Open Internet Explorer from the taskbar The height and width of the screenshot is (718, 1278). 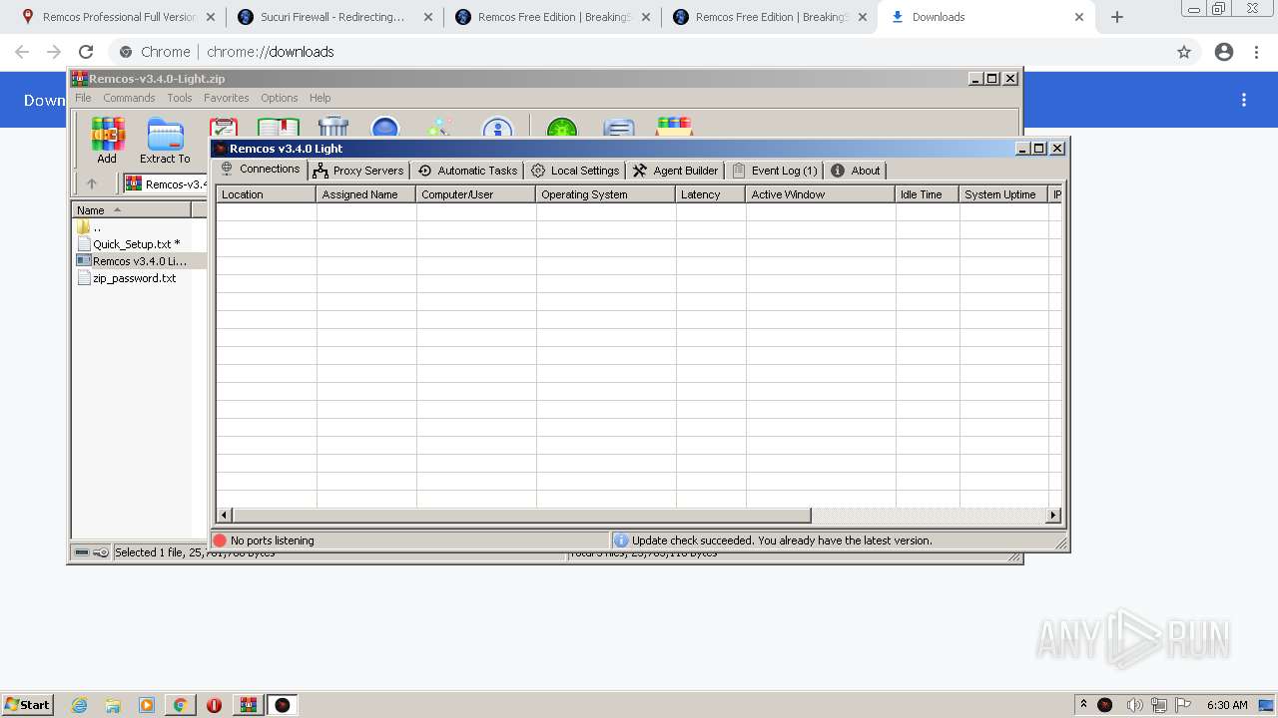[x=80, y=705]
